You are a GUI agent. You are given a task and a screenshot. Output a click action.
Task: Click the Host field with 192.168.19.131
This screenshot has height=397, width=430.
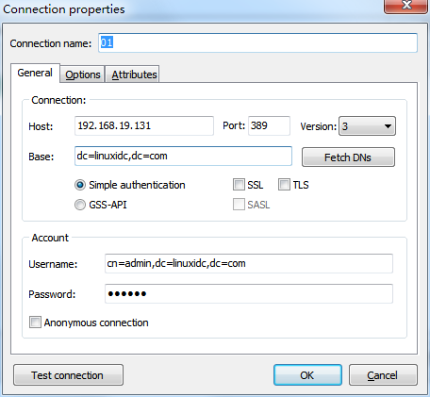pyautogui.click(x=144, y=125)
